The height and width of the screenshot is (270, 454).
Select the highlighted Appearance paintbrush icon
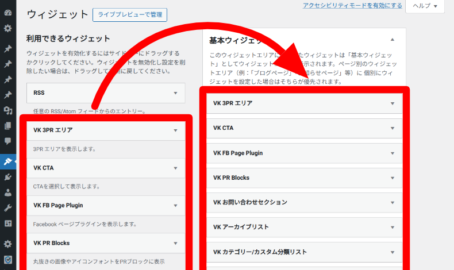point(8,161)
